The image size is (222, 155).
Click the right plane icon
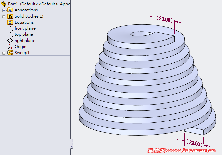(x=10, y=41)
